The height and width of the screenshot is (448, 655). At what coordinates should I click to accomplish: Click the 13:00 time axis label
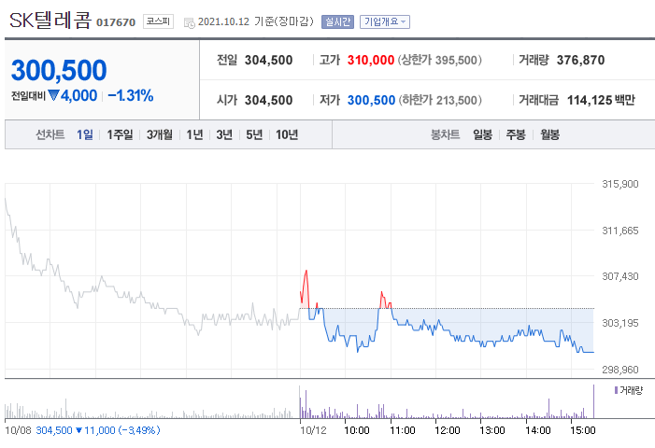tap(492, 430)
